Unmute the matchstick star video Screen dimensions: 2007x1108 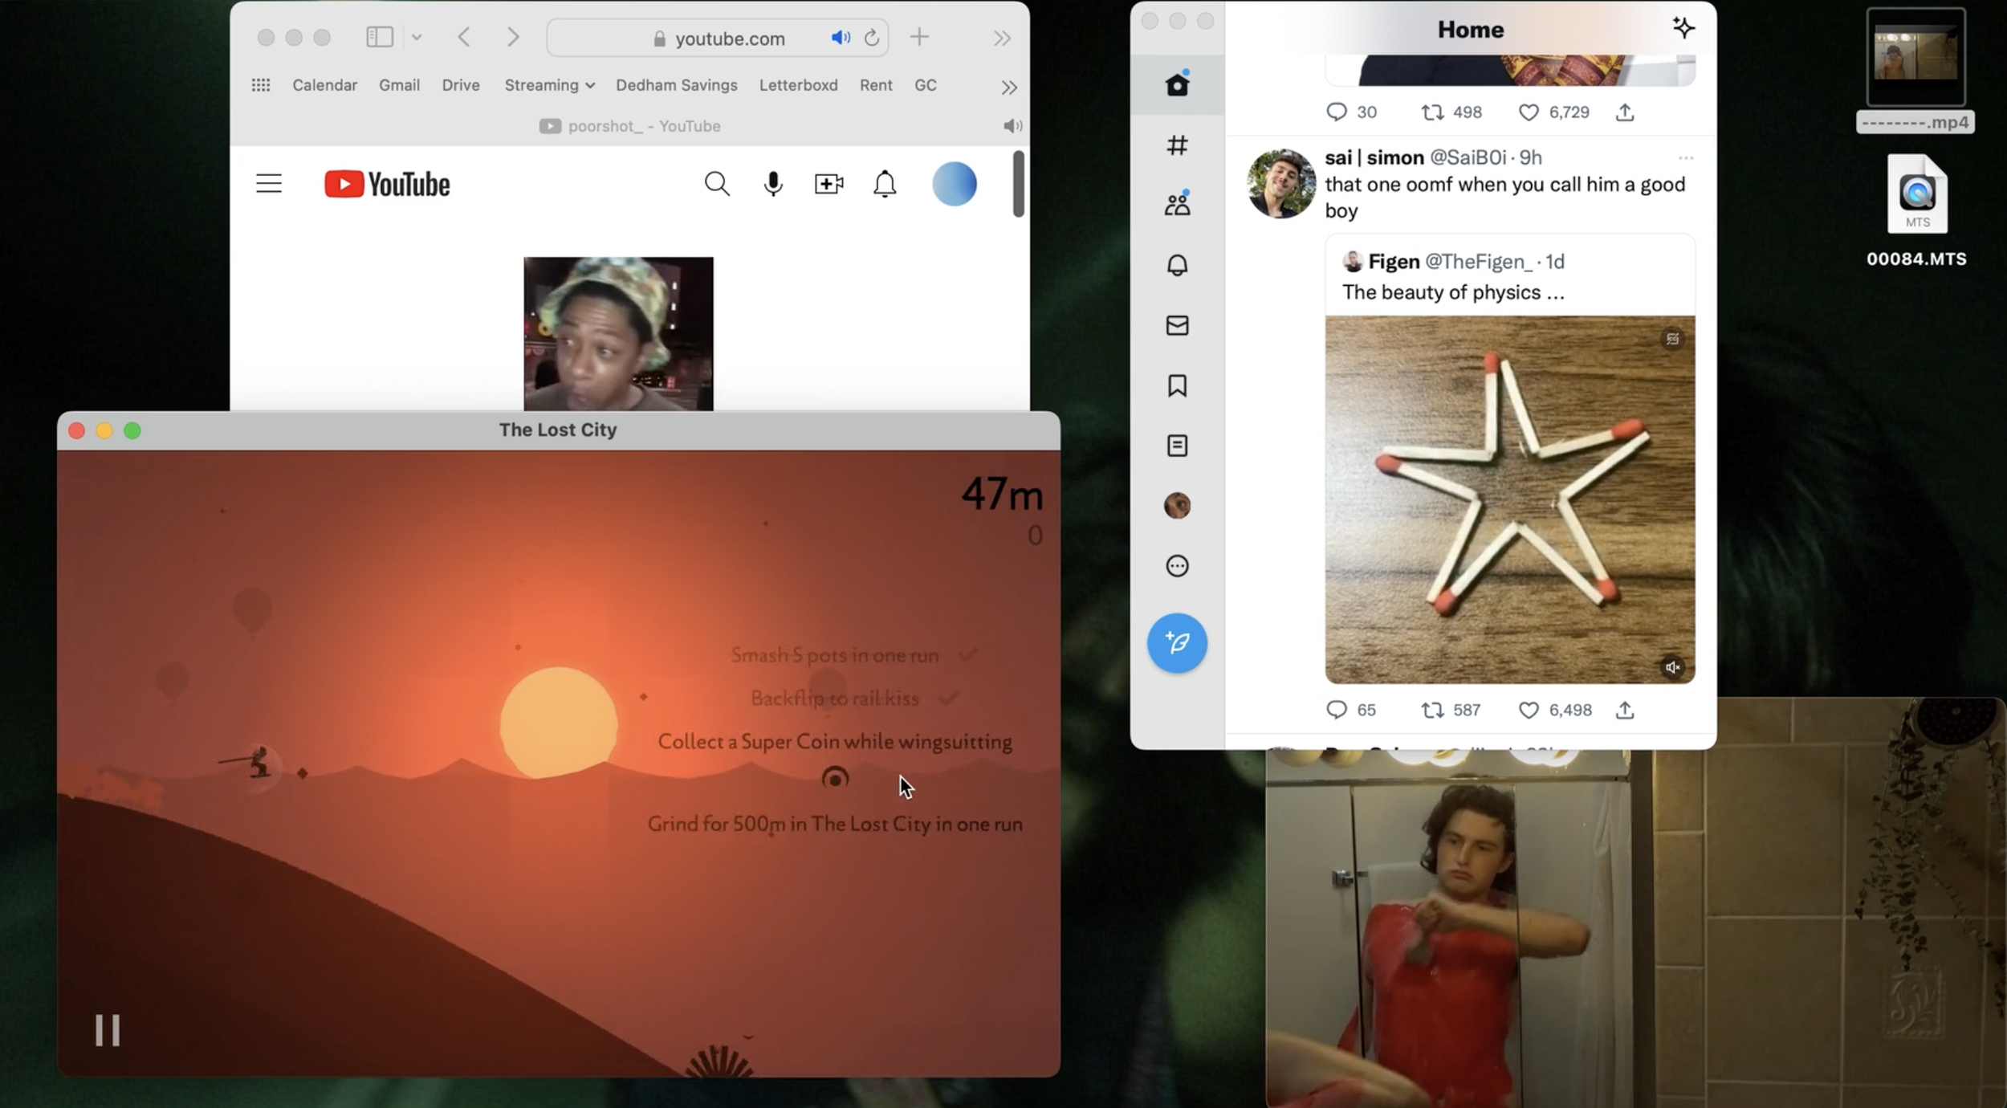1672,667
